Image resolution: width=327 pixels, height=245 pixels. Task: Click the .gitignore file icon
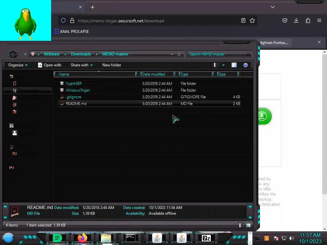(62, 97)
